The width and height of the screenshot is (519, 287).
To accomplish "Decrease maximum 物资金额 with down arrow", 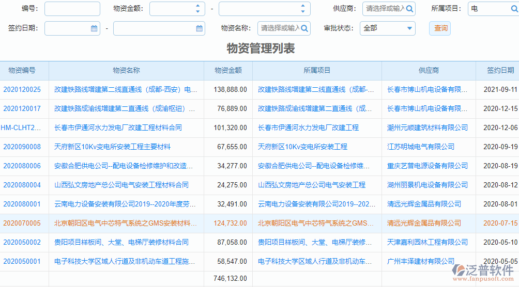I will click(x=303, y=11).
